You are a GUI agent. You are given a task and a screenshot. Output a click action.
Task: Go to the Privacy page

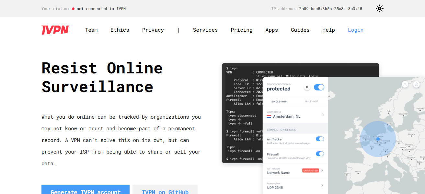coord(153,30)
